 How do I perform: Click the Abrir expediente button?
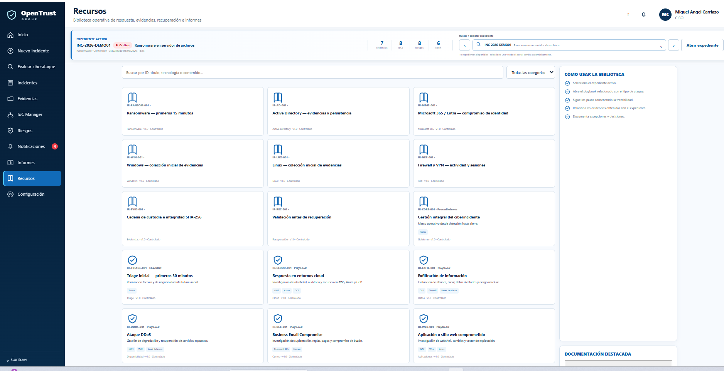[702, 45]
